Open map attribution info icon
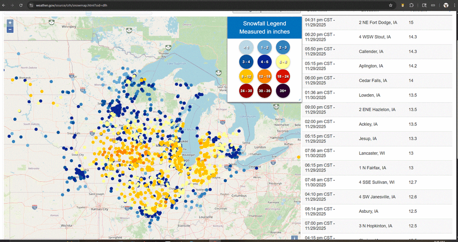458x242 pixels. 294,238
